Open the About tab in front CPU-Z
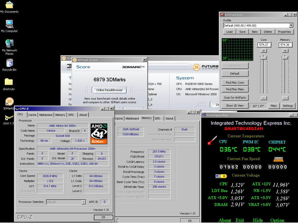298x223 pixels. (x=83, y=115)
